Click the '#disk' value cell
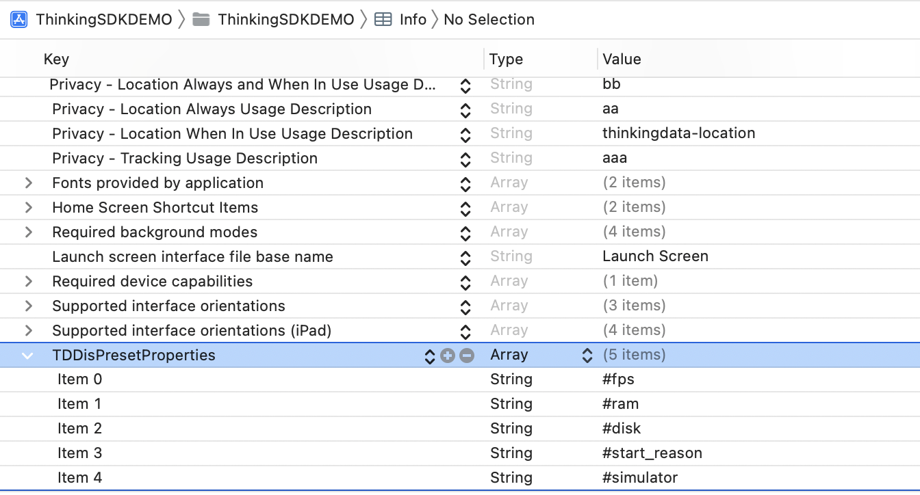 622,429
